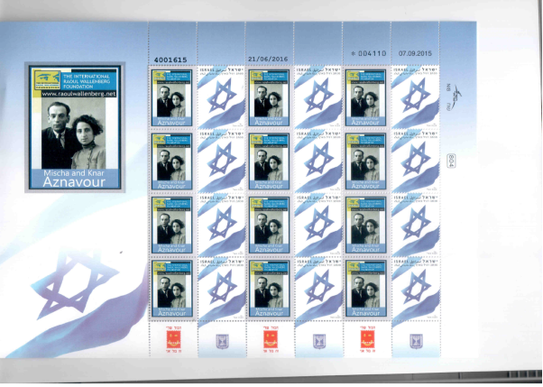Click the top-left Aznavour stamp in the sheet
Viewport: 543px width, 387px height.
coord(171,98)
